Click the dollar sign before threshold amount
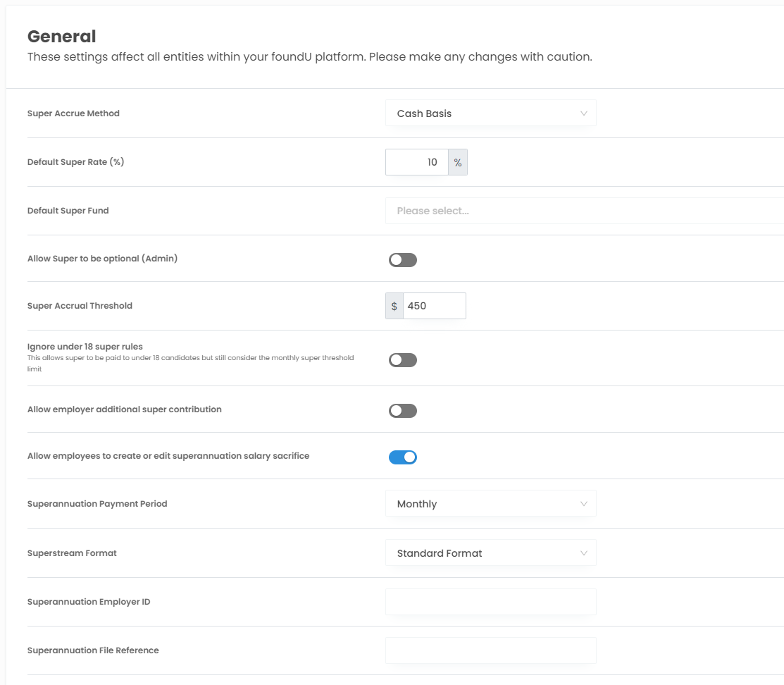The height and width of the screenshot is (685, 784). click(x=394, y=306)
